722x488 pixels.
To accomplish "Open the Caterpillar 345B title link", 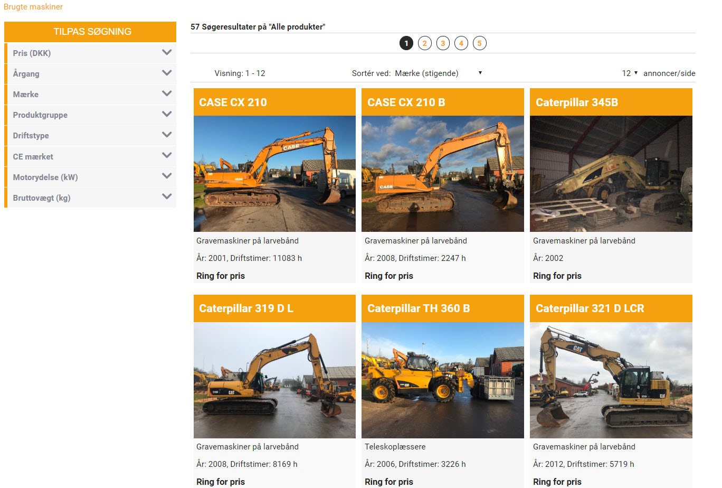I will (x=577, y=102).
